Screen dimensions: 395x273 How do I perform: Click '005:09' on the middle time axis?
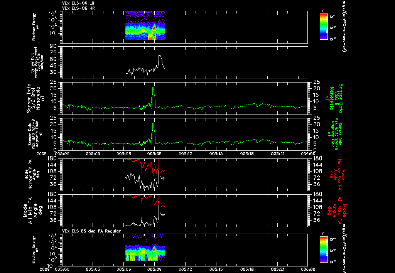(154, 153)
